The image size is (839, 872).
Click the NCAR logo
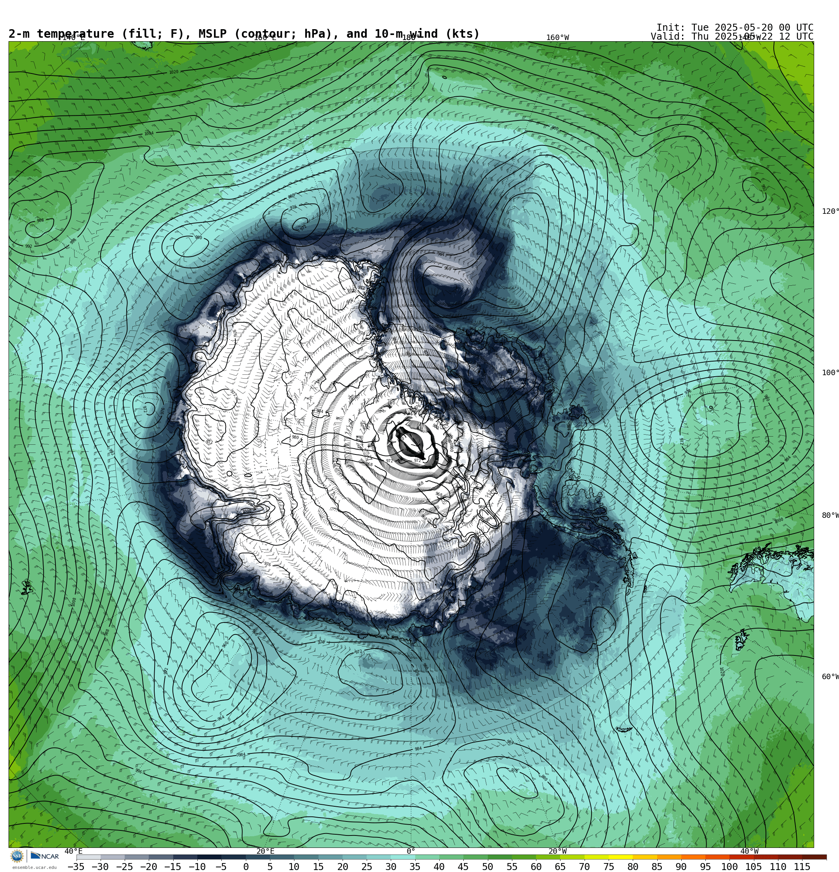[44, 856]
